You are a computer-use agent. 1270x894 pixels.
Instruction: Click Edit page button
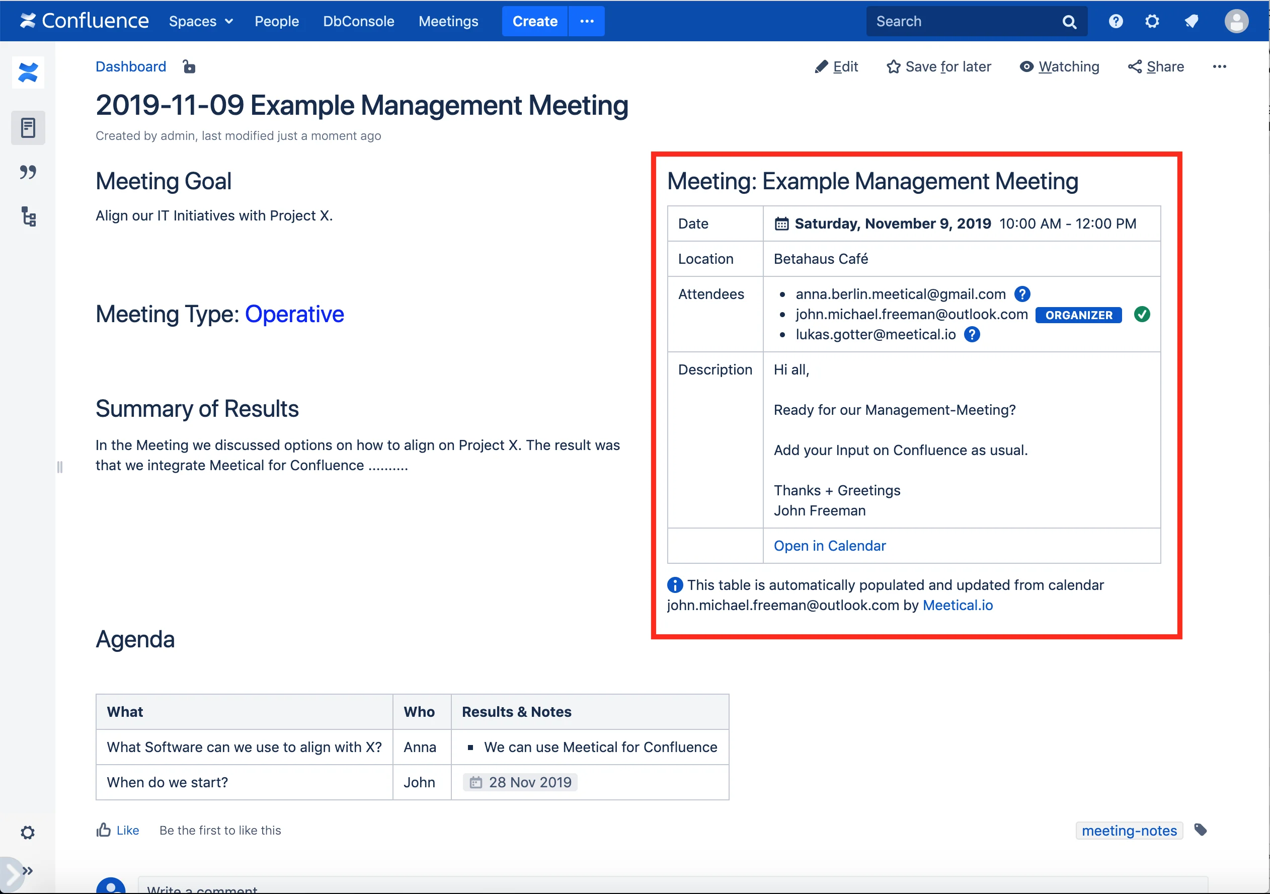coord(836,66)
